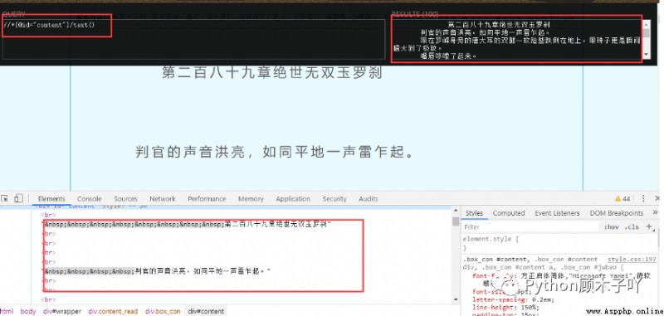Switch to the Network tab
The image size is (664, 316).
(162, 198)
